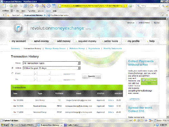The height and width of the screenshot is (127, 169).
Task: Close the Transaction History tab
Action: [45, 15]
